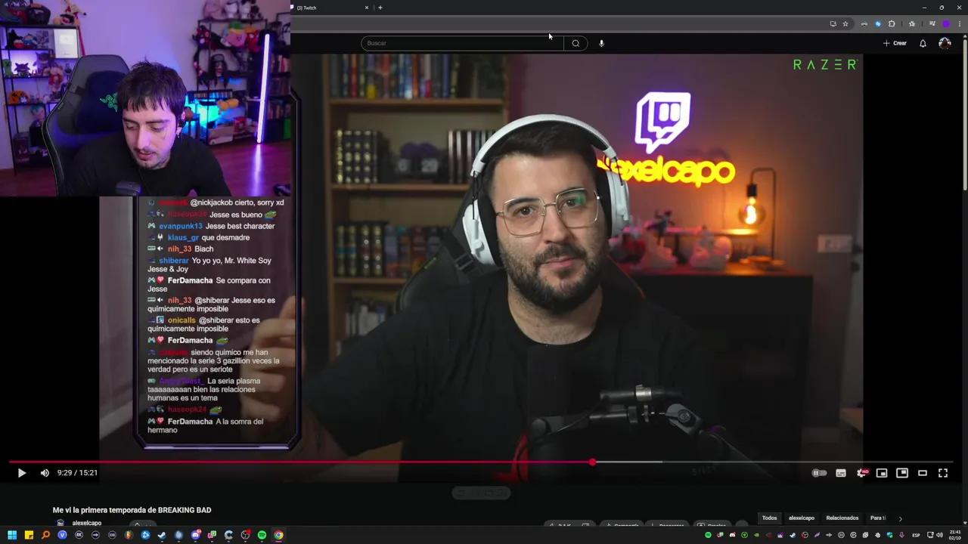Activate picture-in-picture mode
Screen dimensions: 968x544
click(902, 473)
